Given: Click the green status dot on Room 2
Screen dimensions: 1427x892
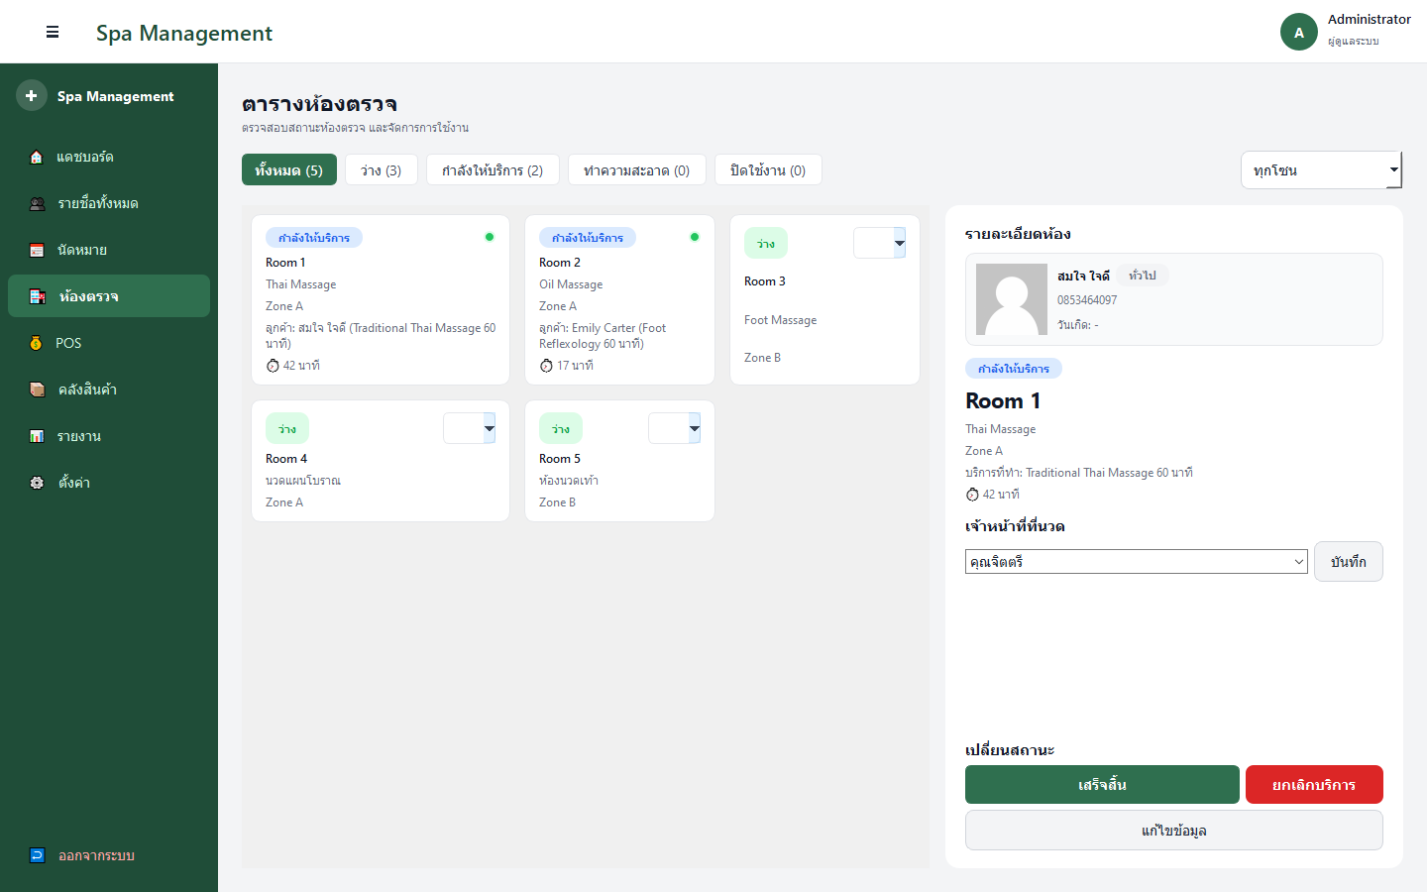Looking at the screenshot, I should coord(695,237).
